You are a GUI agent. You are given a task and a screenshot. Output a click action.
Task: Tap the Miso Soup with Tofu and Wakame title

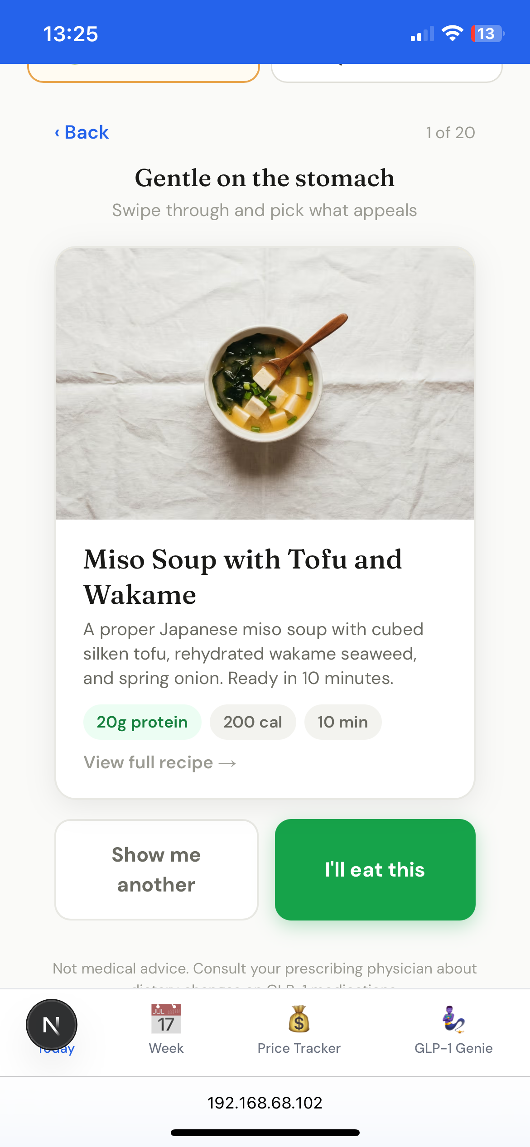(243, 577)
